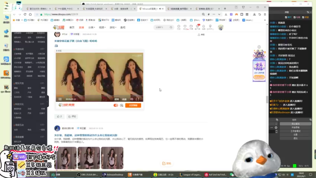The width and height of the screenshot is (316, 178).
Task: Toggle the orange danmaku switch below video
Action: click(116, 105)
